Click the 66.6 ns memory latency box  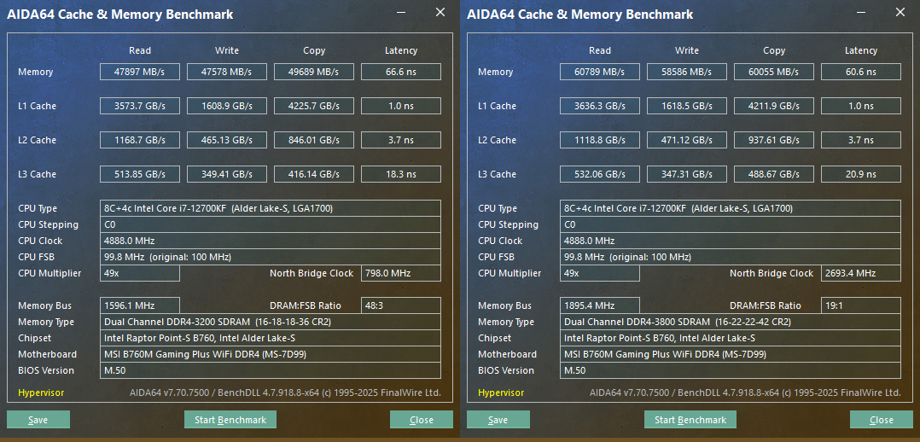[x=401, y=72]
